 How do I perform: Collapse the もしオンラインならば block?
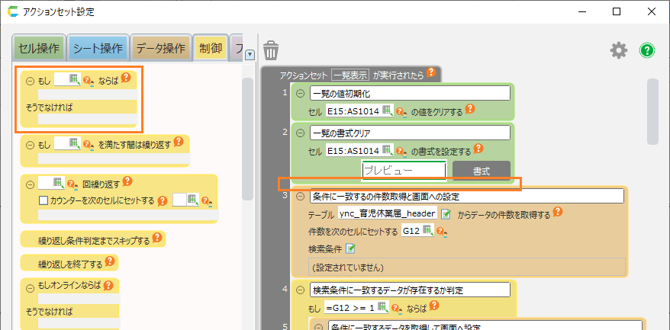pos(30,287)
